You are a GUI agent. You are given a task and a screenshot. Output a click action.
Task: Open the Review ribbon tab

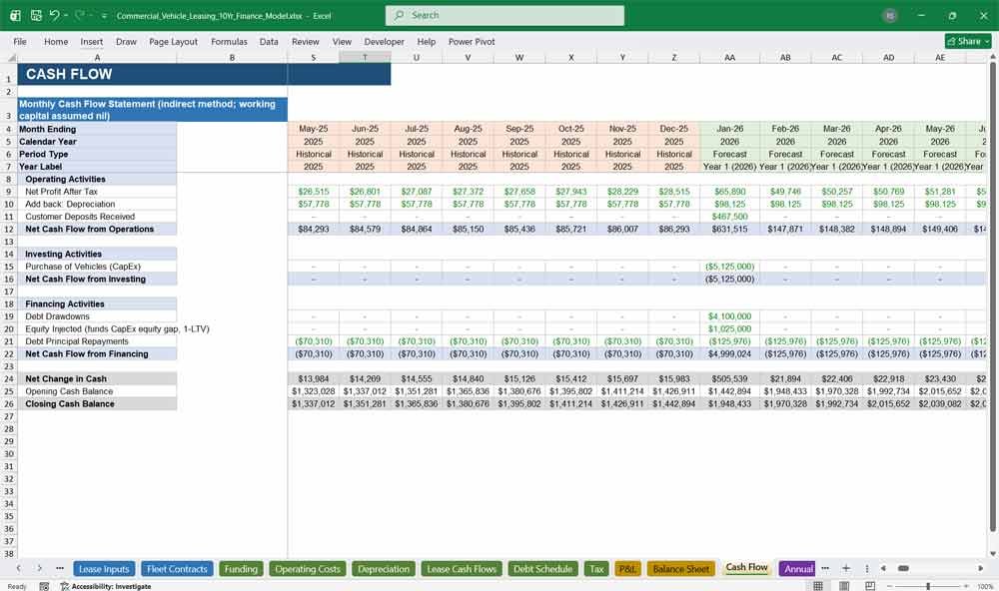coord(305,41)
